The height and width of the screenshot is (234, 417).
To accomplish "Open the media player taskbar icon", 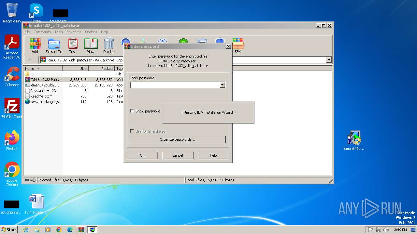I will [48, 230].
